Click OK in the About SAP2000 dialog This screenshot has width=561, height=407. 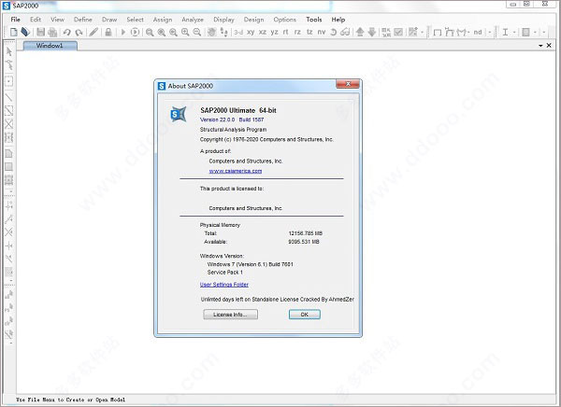[305, 315]
